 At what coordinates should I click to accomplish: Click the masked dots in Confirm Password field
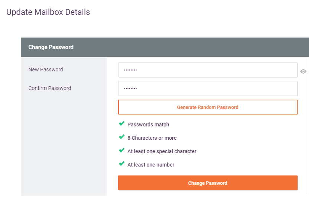pyautogui.click(x=130, y=88)
